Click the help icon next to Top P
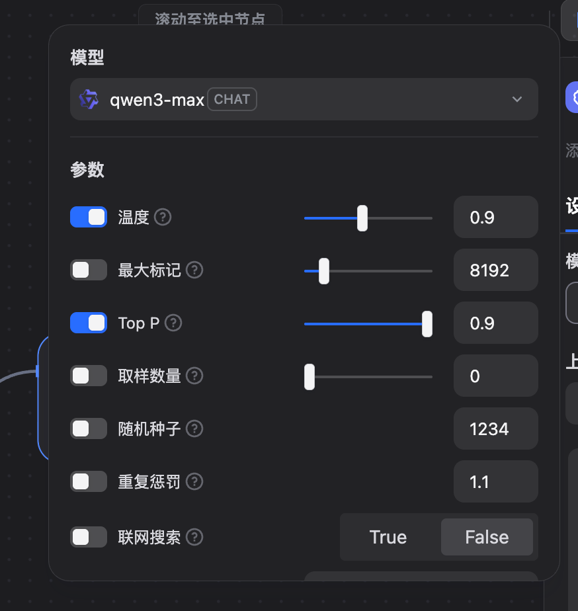This screenshot has height=611, width=578. click(x=173, y=323)
